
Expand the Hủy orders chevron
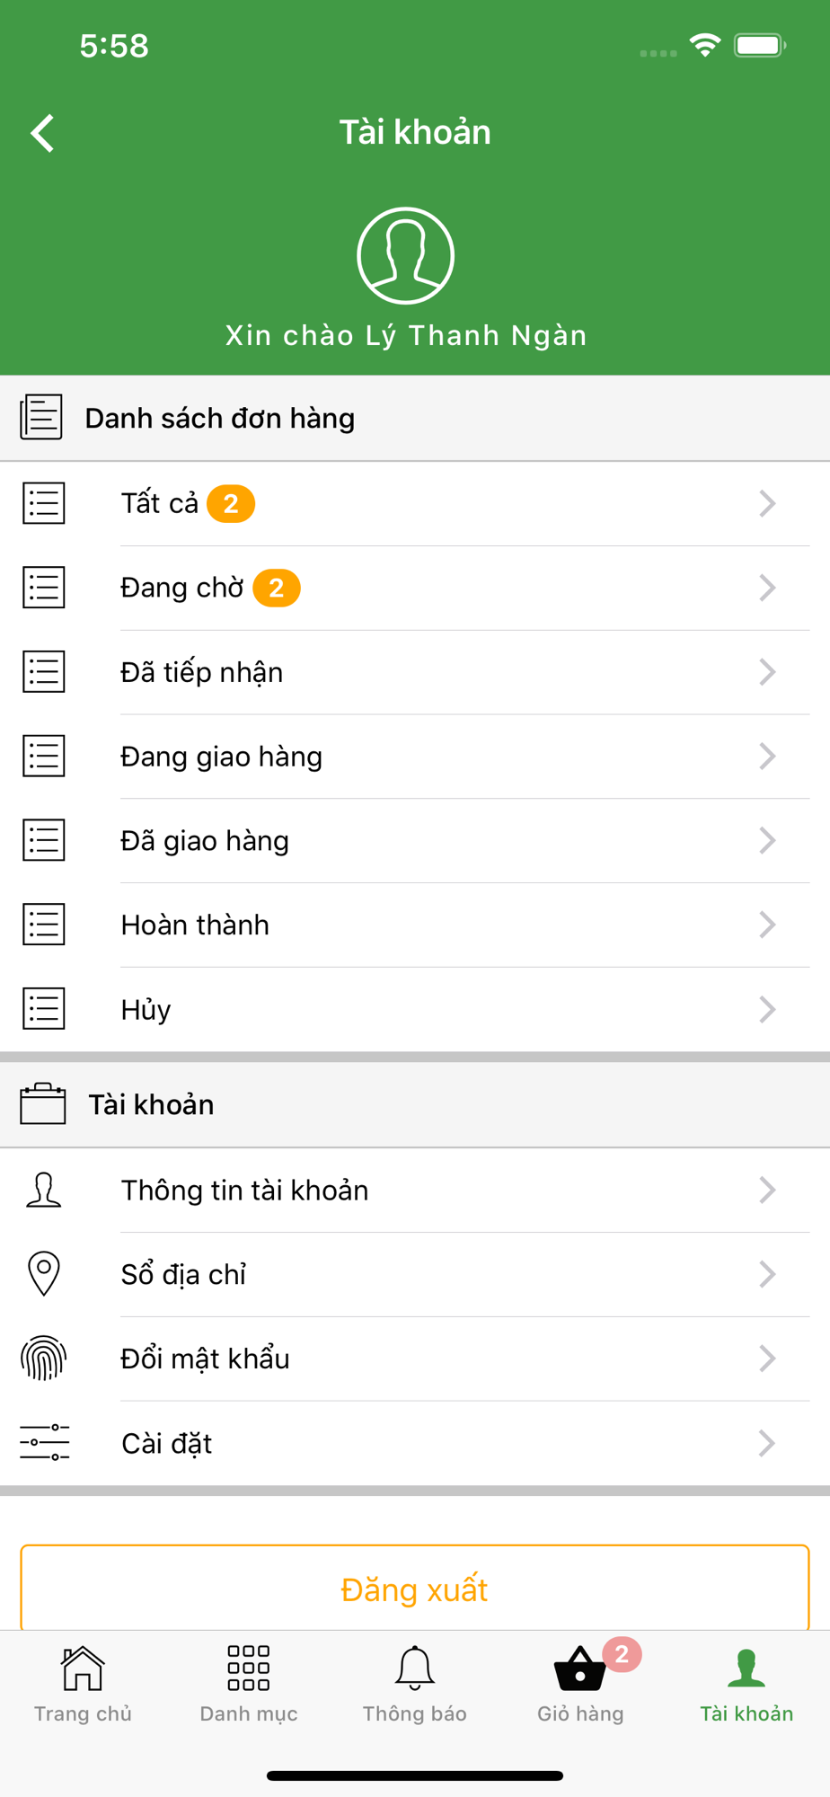766,1009
